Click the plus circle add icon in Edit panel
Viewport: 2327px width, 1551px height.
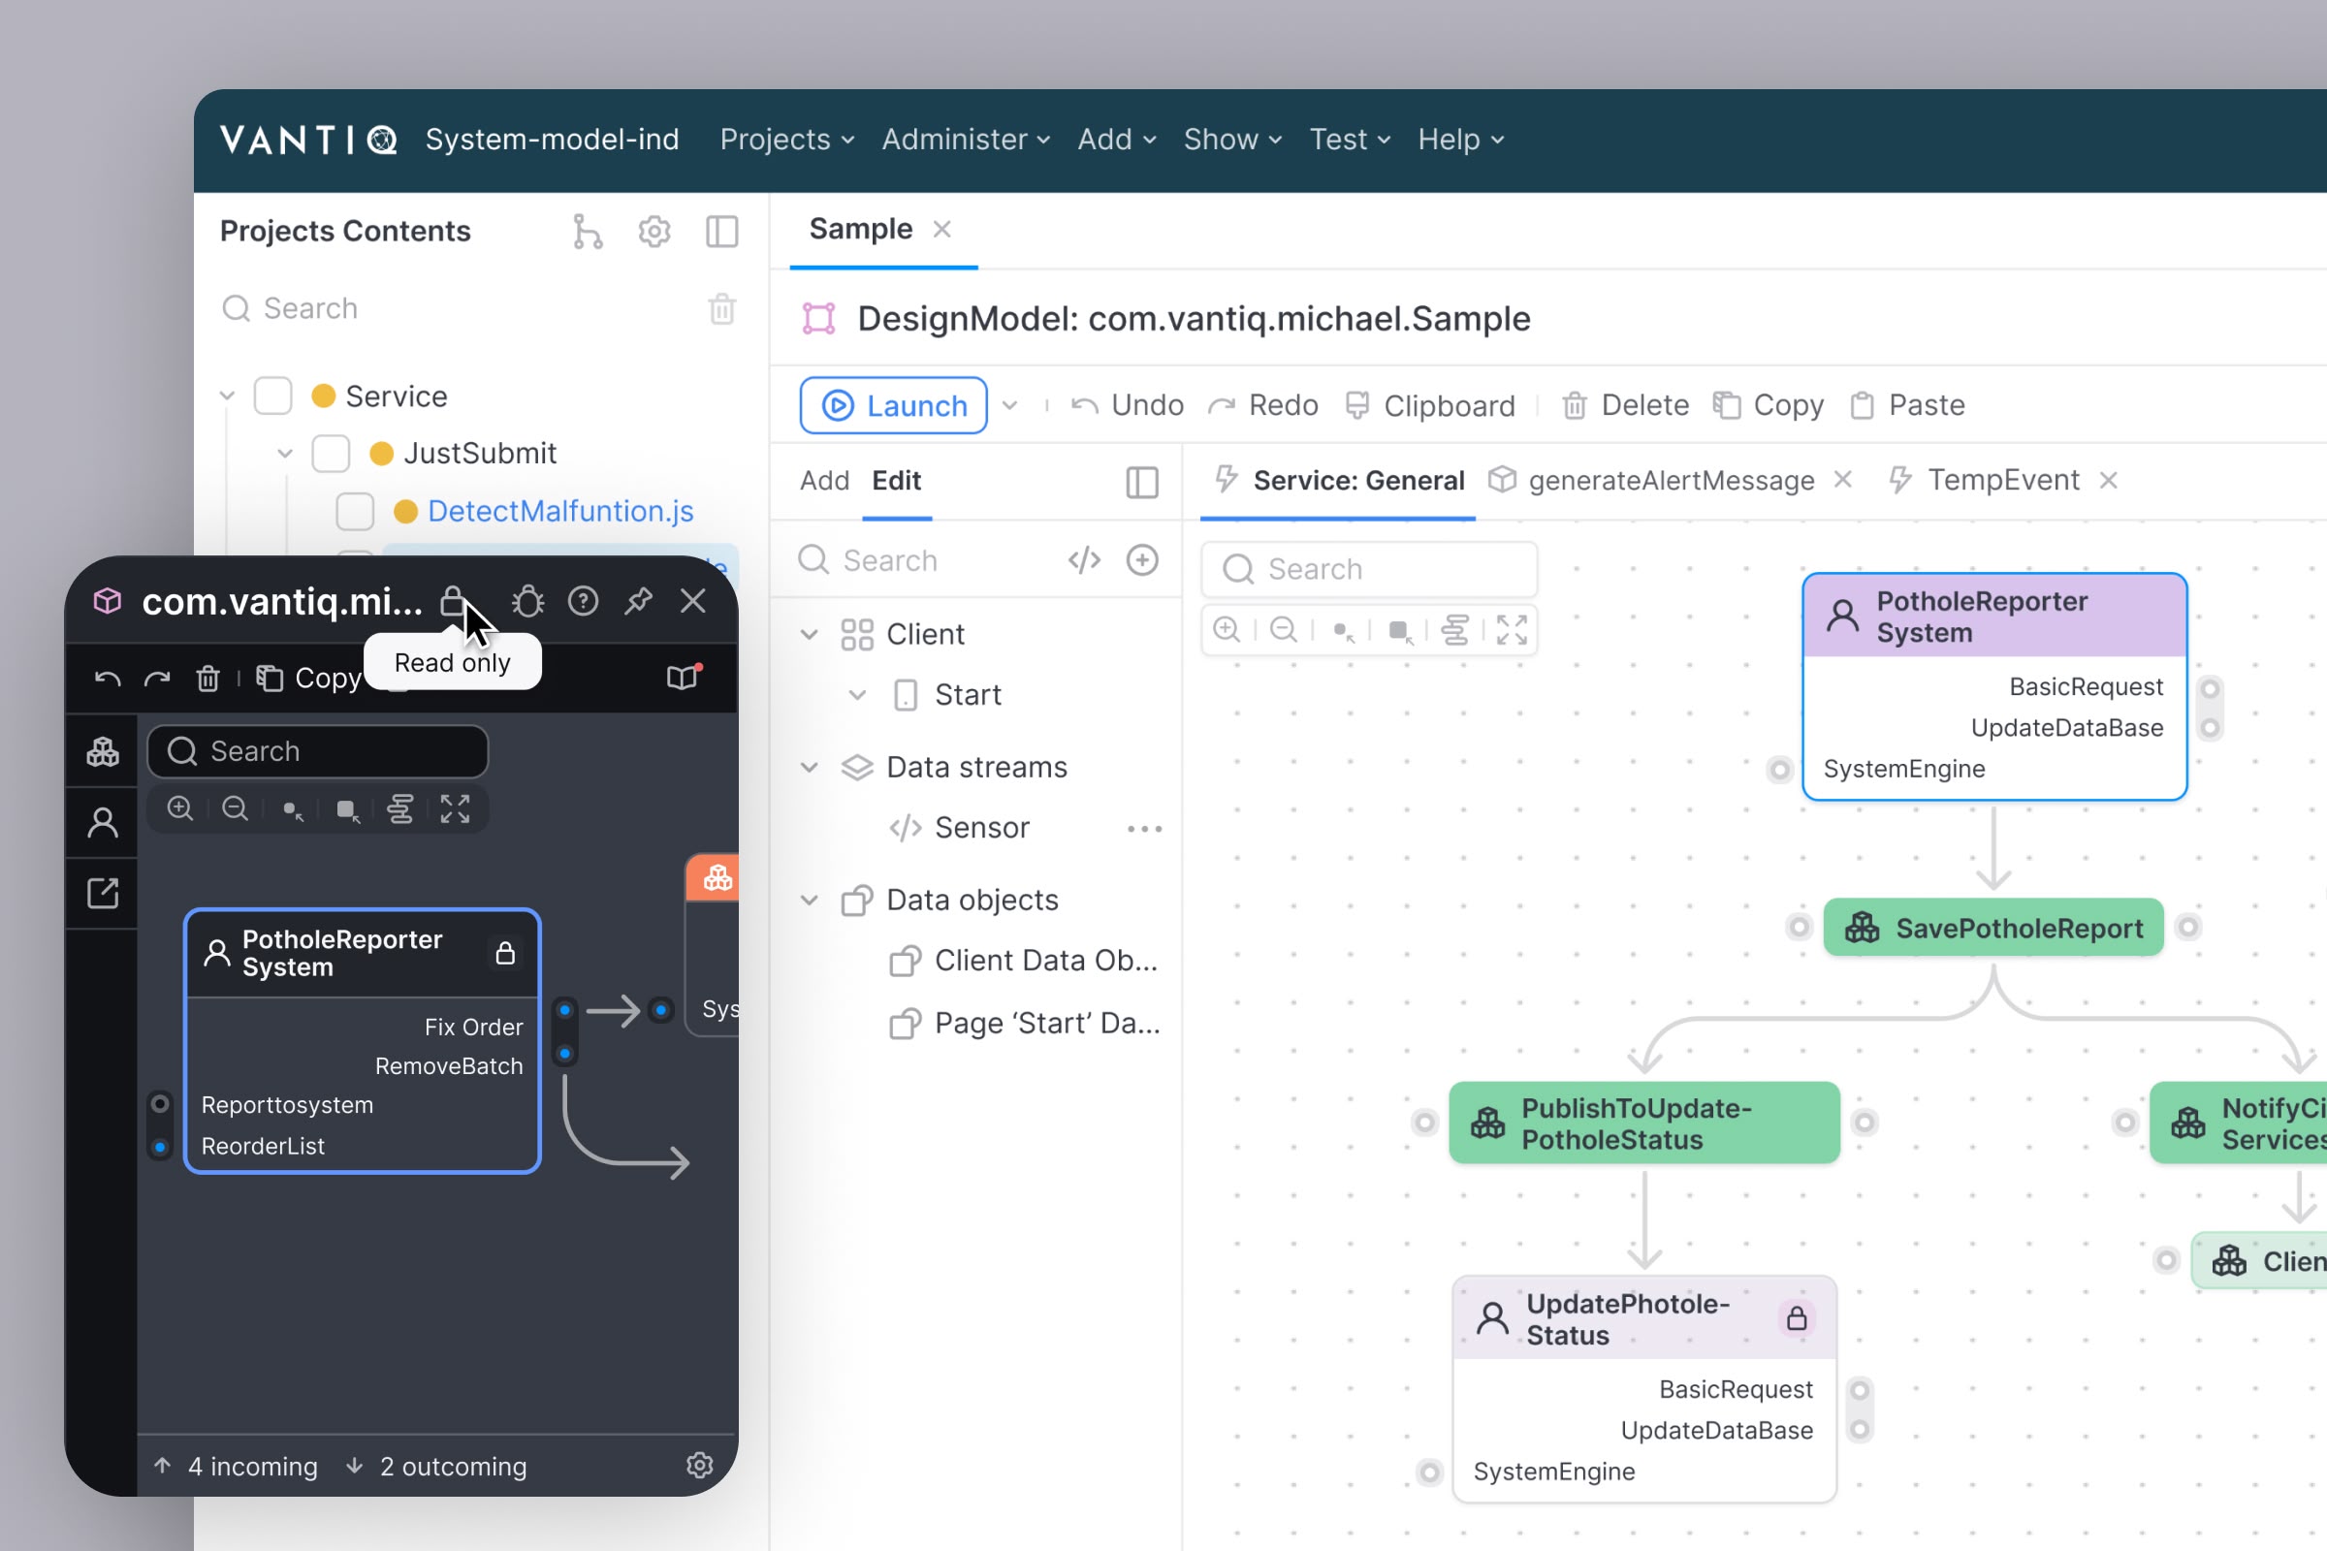coord(1142,561)
